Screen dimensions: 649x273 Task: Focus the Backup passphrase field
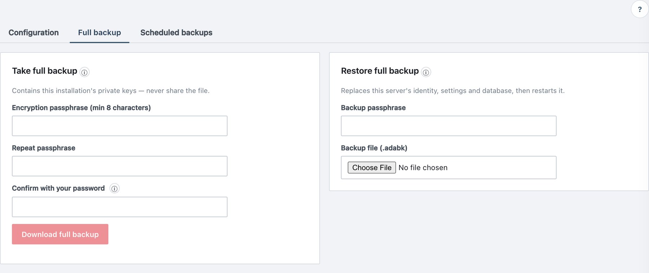(x=449, y=126)
